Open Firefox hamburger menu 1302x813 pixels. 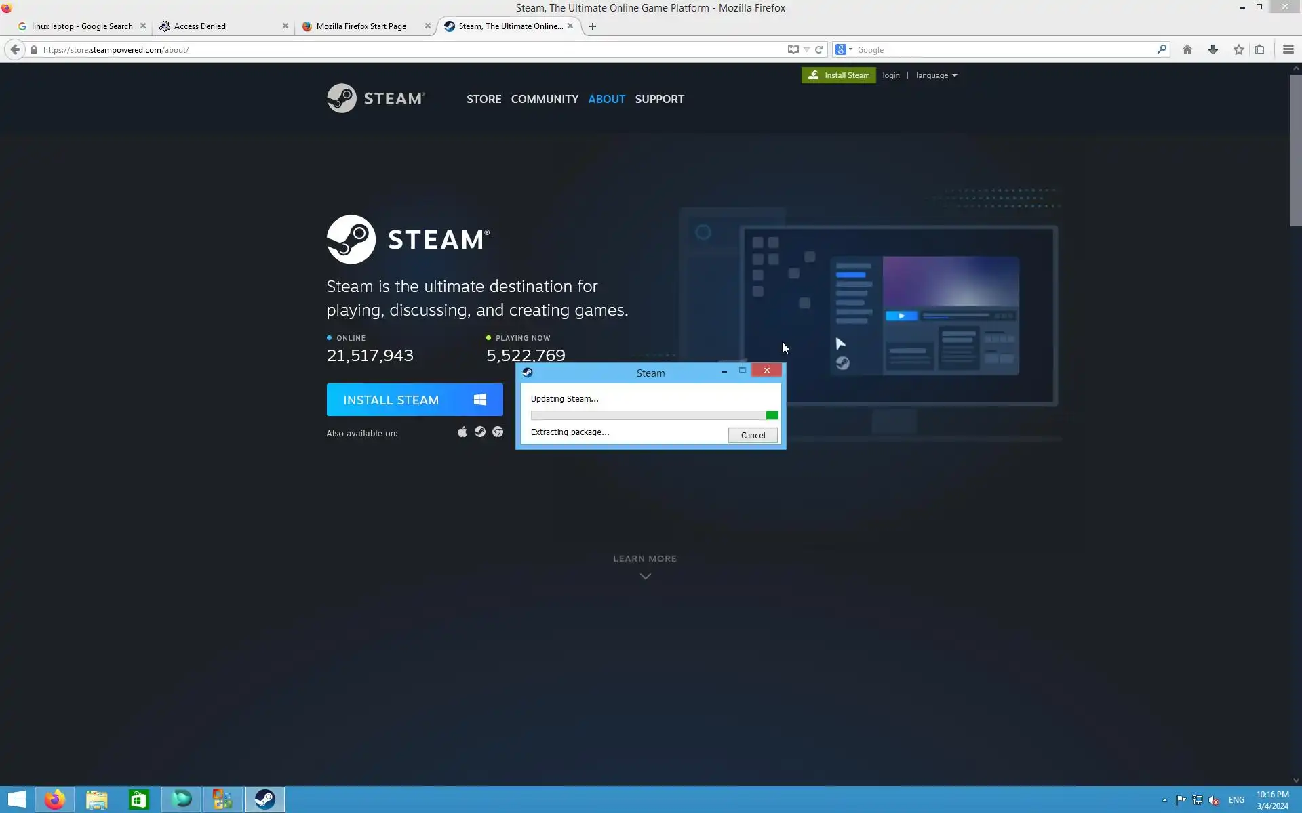[x=1288, y=49]
